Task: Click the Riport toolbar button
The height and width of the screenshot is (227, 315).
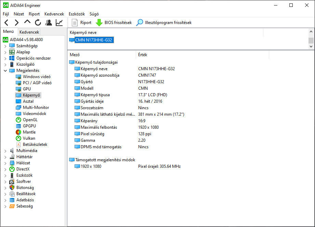Action: [x=82, y=23]
